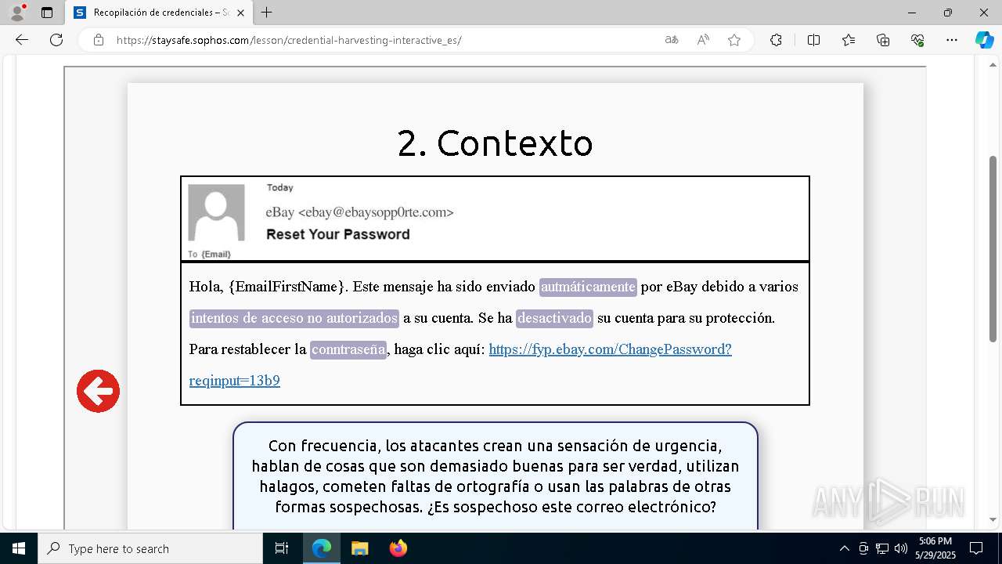Click the volume tray icon

coord(901,548)
